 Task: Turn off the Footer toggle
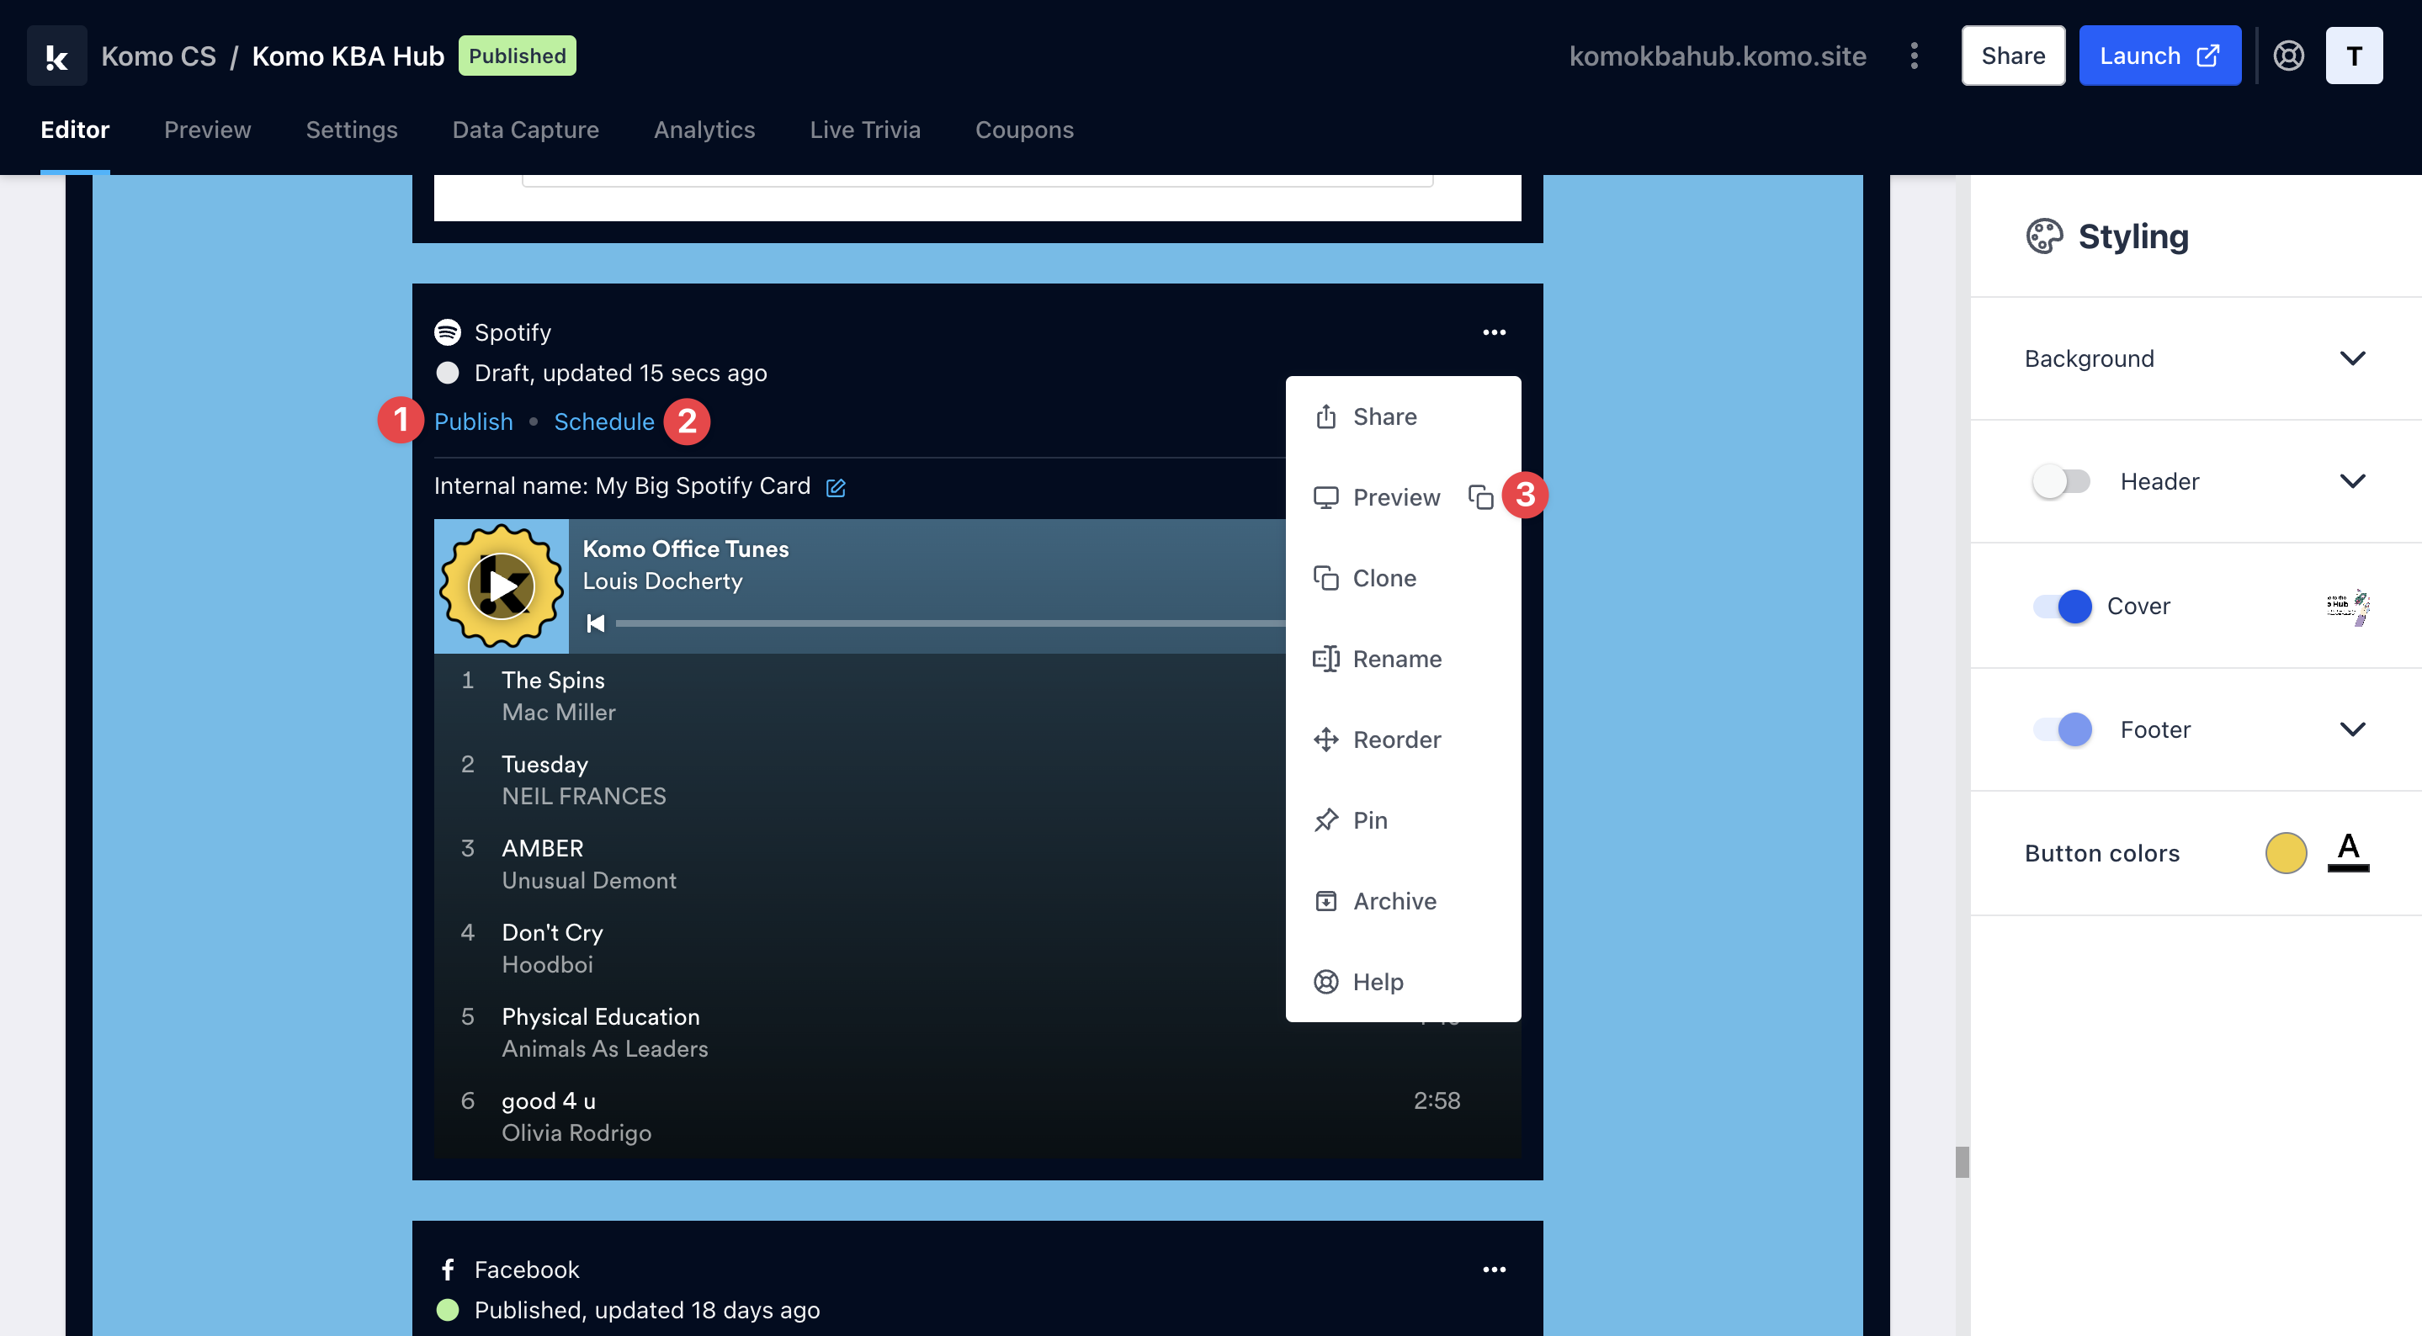pyautogui.click(x=2062, y=729)
